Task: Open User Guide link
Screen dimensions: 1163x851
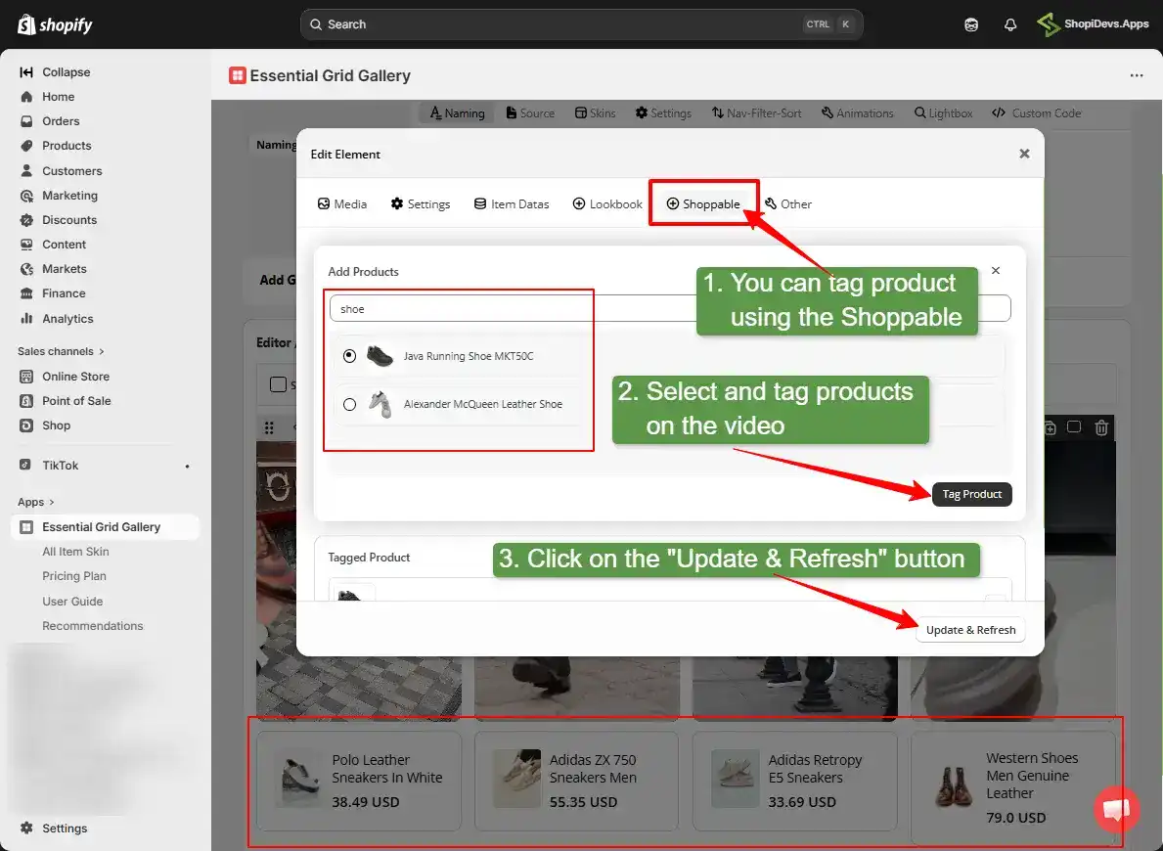Action: coord(72,601)
